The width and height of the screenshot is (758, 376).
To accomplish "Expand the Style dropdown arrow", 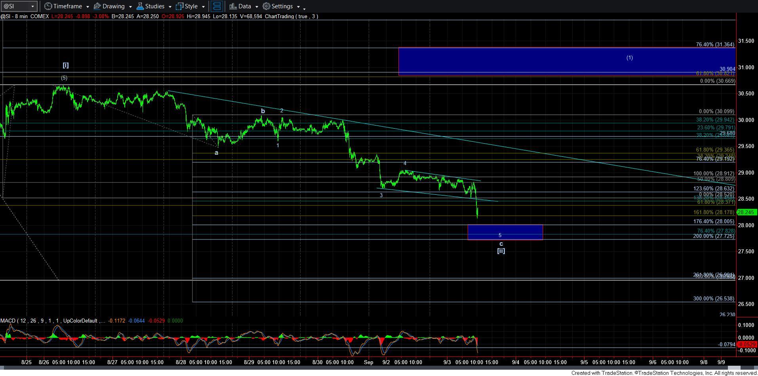I will [x=203, y=7].
